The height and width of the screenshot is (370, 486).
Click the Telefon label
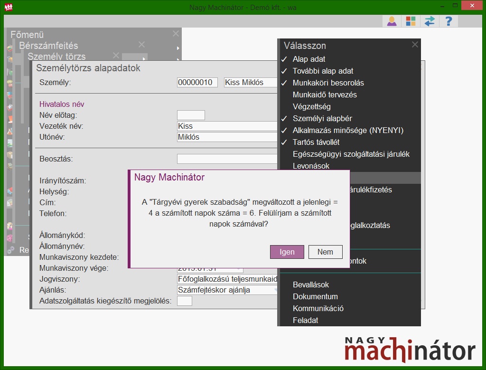(x=53, y=213)
